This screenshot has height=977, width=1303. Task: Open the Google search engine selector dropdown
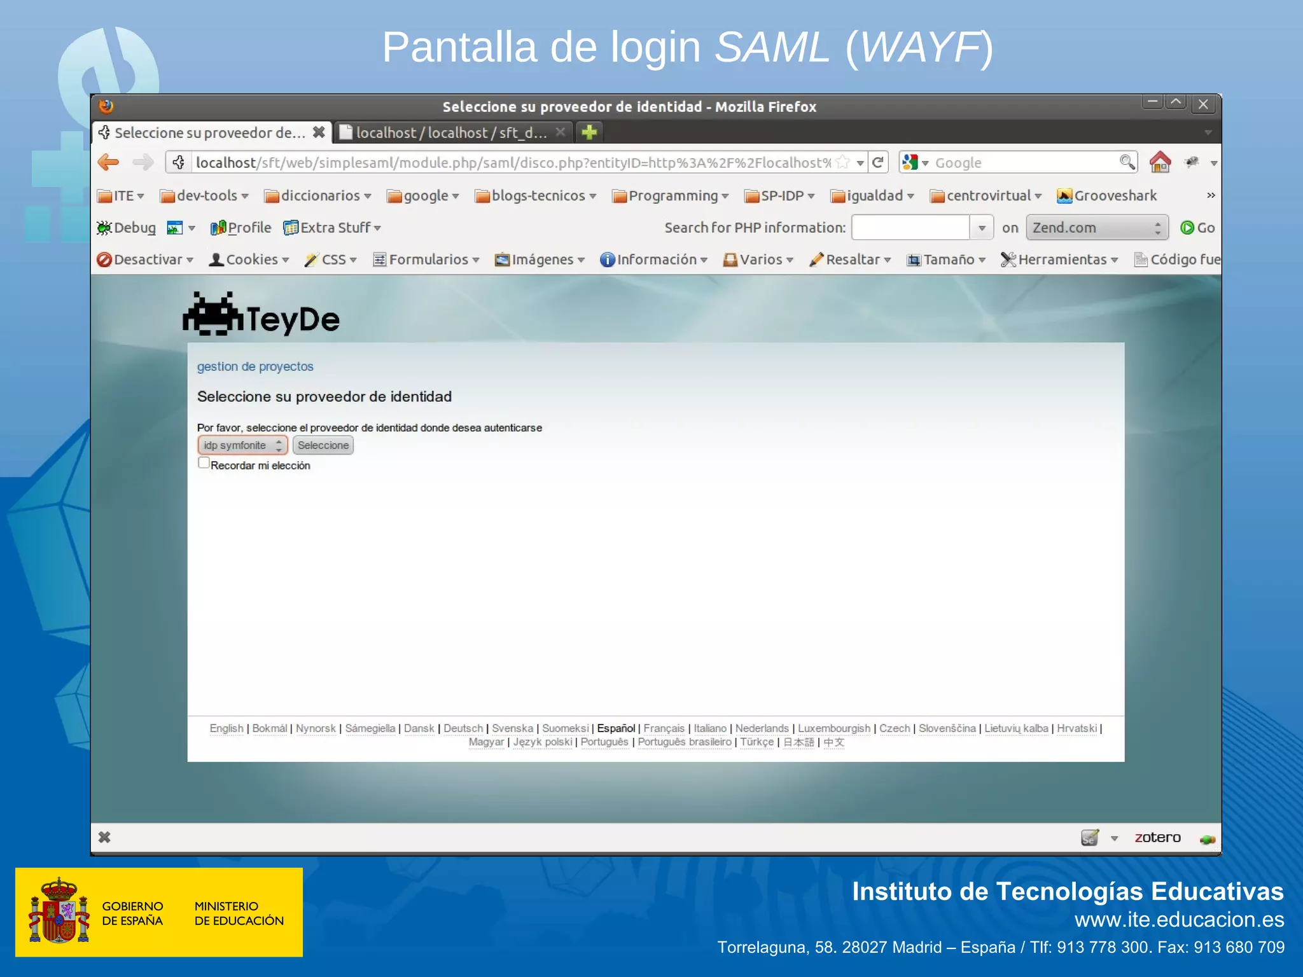916,162
